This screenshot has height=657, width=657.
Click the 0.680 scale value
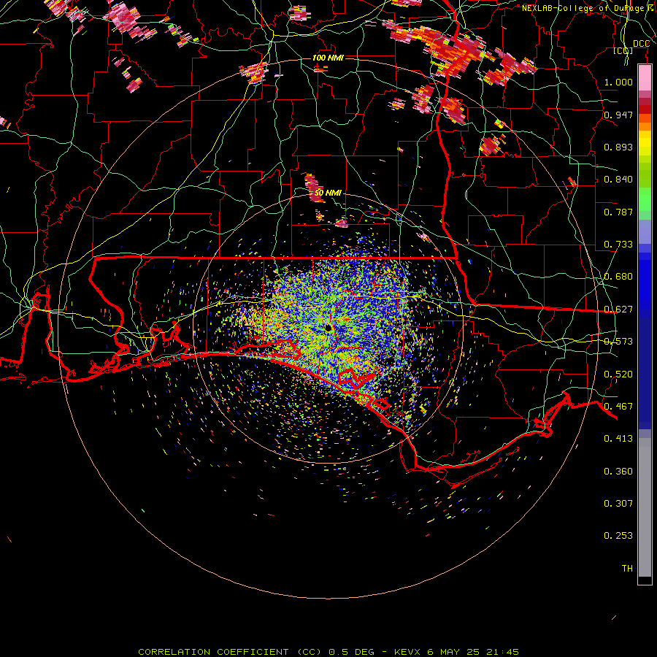click(618, 277)
